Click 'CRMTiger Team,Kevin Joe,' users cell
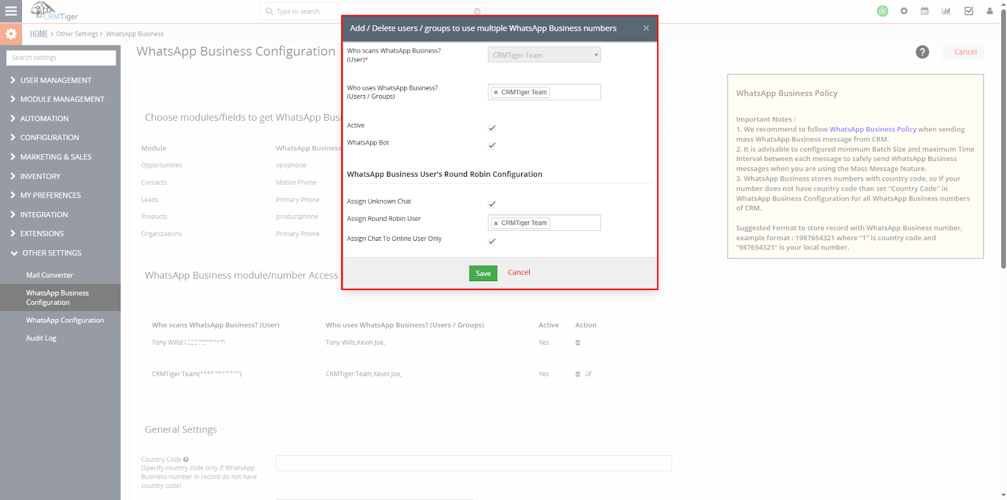The width and height of the screenshot is (1007, 500). coord(363,374)
